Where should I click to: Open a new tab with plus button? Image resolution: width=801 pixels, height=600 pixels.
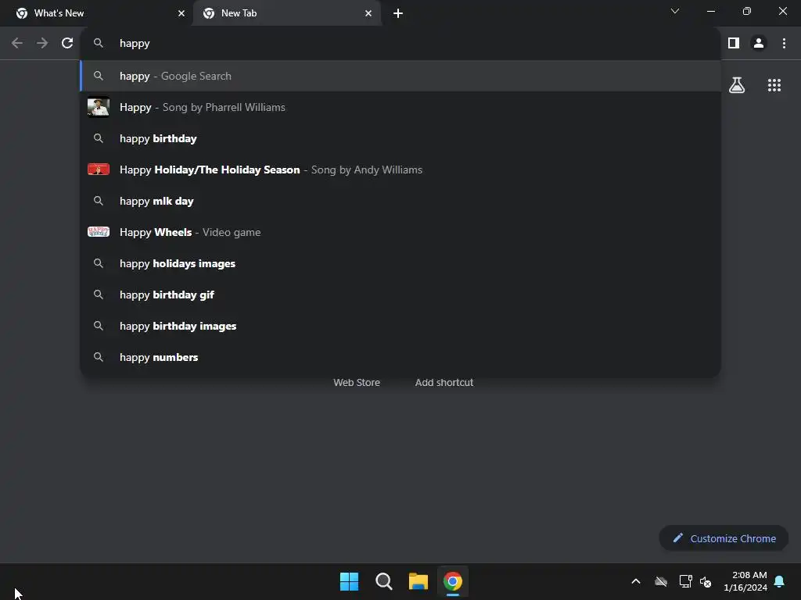[398, 13]
